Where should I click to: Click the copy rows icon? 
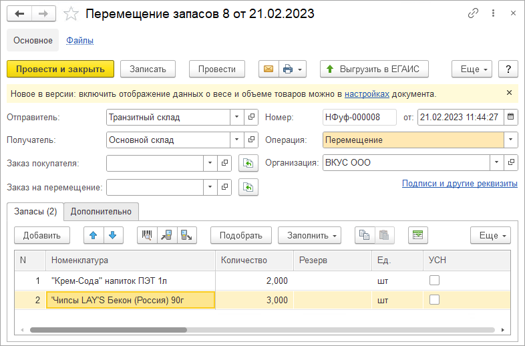point(364,235)
